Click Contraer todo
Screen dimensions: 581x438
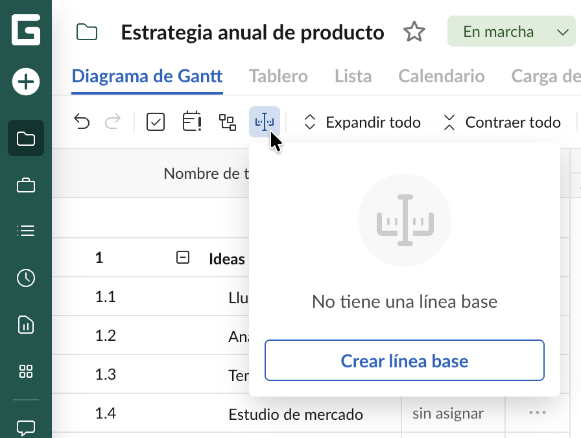pyautogui.click(x=502, y=122)
